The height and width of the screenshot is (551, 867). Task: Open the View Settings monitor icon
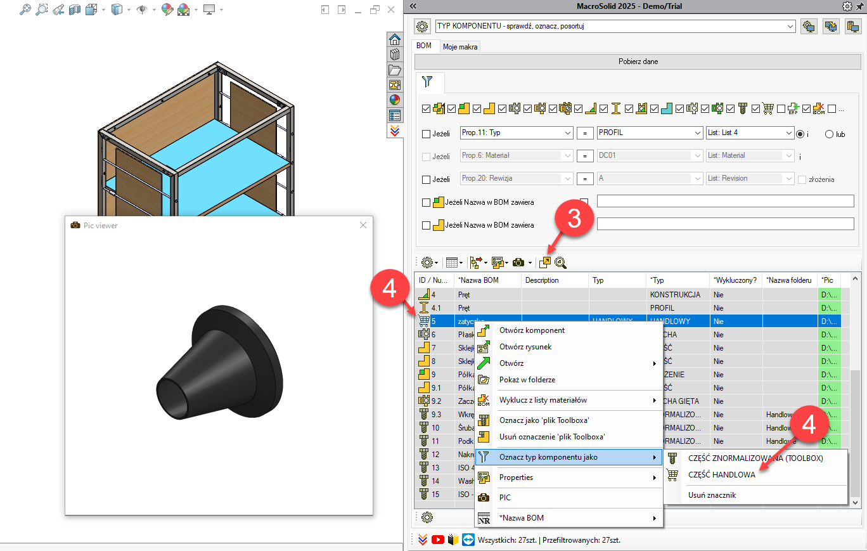point(209,10)
